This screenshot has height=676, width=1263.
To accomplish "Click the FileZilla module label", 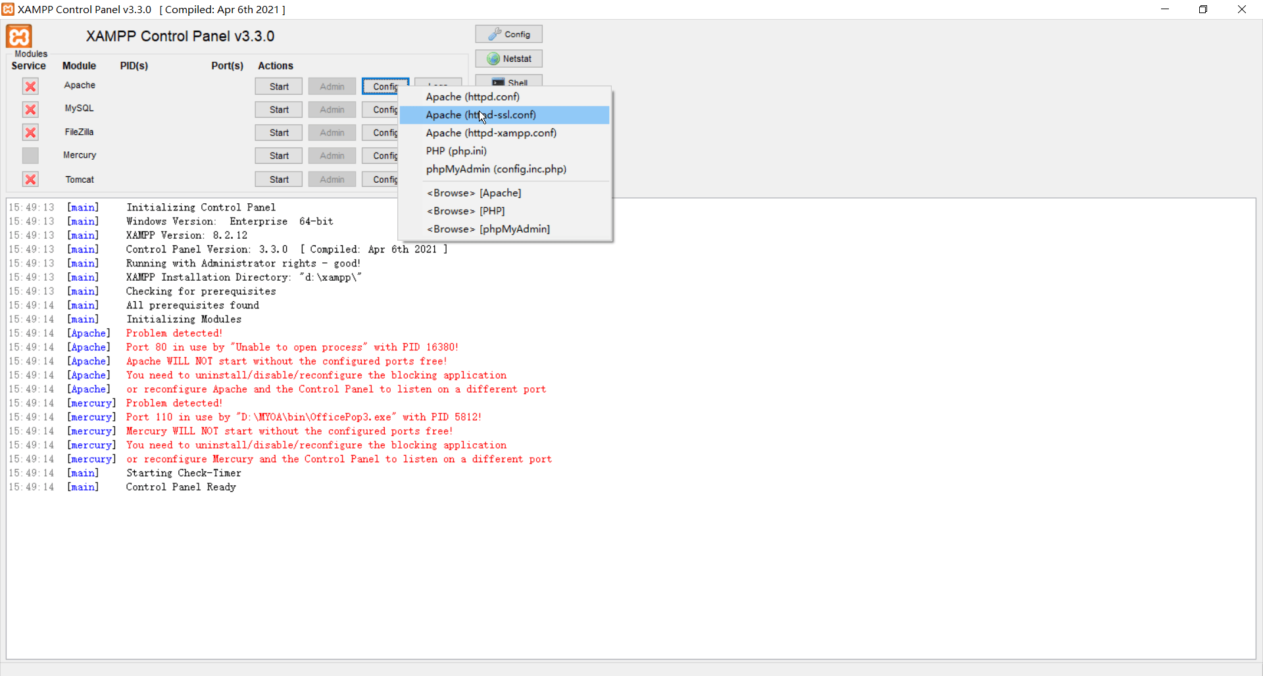I will (x=80, y=132).
